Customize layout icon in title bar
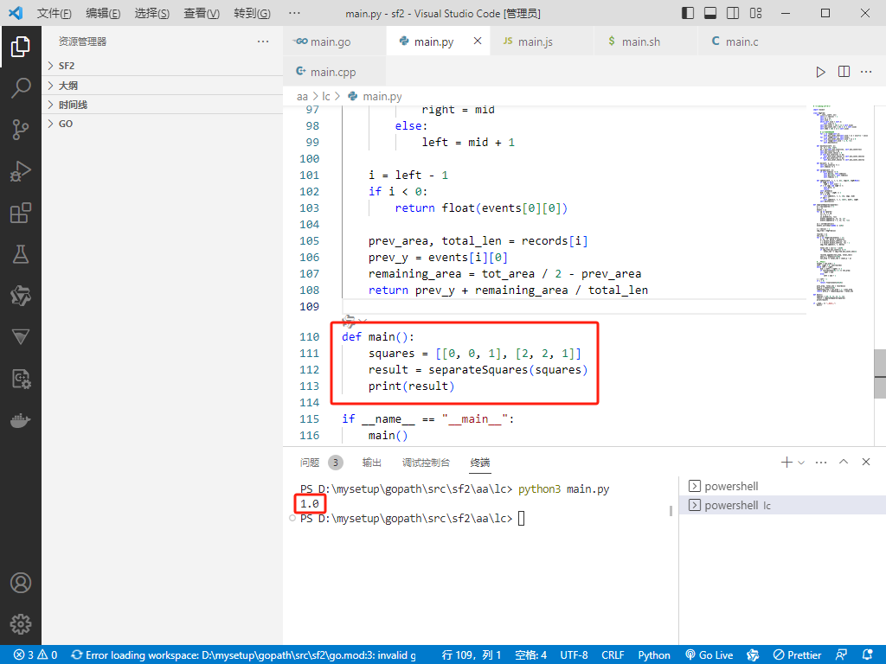886x664 pixels. [755, 13]
